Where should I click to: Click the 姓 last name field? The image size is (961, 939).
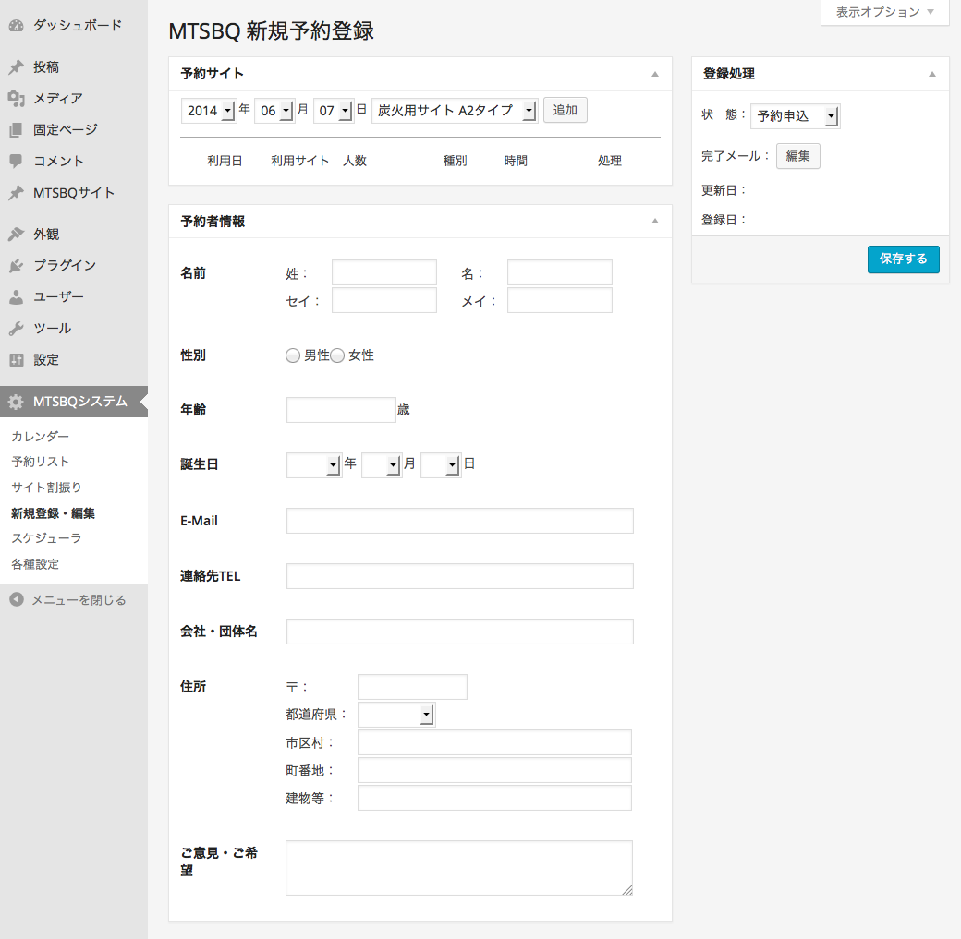point(384,272)
